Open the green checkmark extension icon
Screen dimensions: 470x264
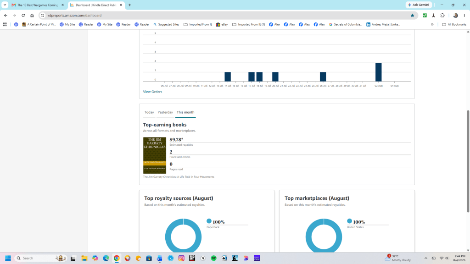[x=425, y=15]
